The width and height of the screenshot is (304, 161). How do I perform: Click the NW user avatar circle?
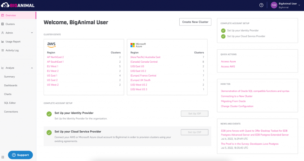[x=274, y=5]
